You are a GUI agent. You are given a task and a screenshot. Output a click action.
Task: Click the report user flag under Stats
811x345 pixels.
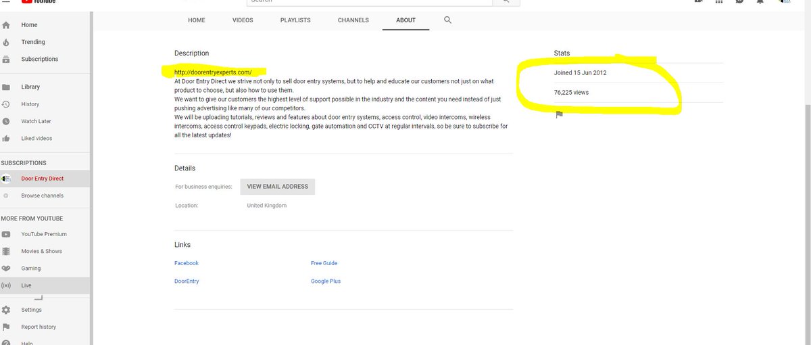[x=559, y=114]
